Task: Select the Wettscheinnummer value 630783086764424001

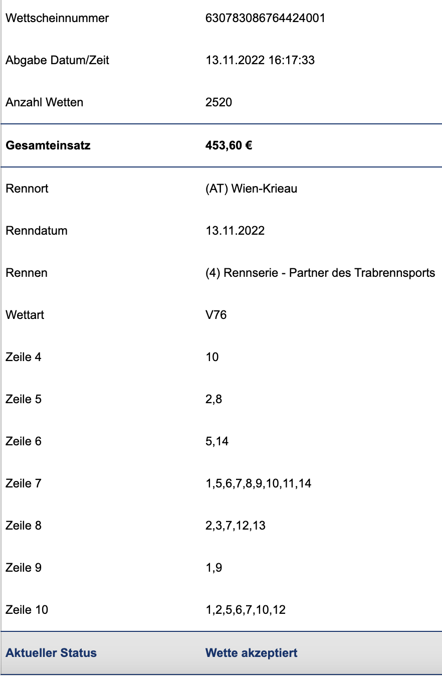Action: pyautogui.click(x=265, y=18)
